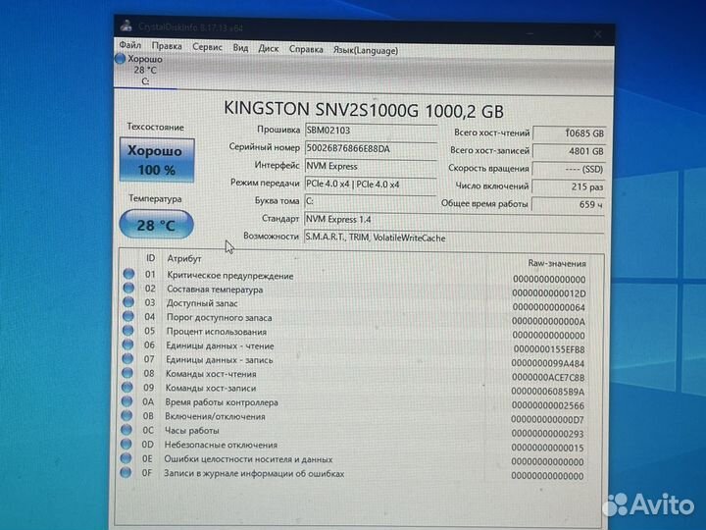Screen dimensions: 706x530
Task: Click the Атрибут column header
Action: tap(183, 259)
